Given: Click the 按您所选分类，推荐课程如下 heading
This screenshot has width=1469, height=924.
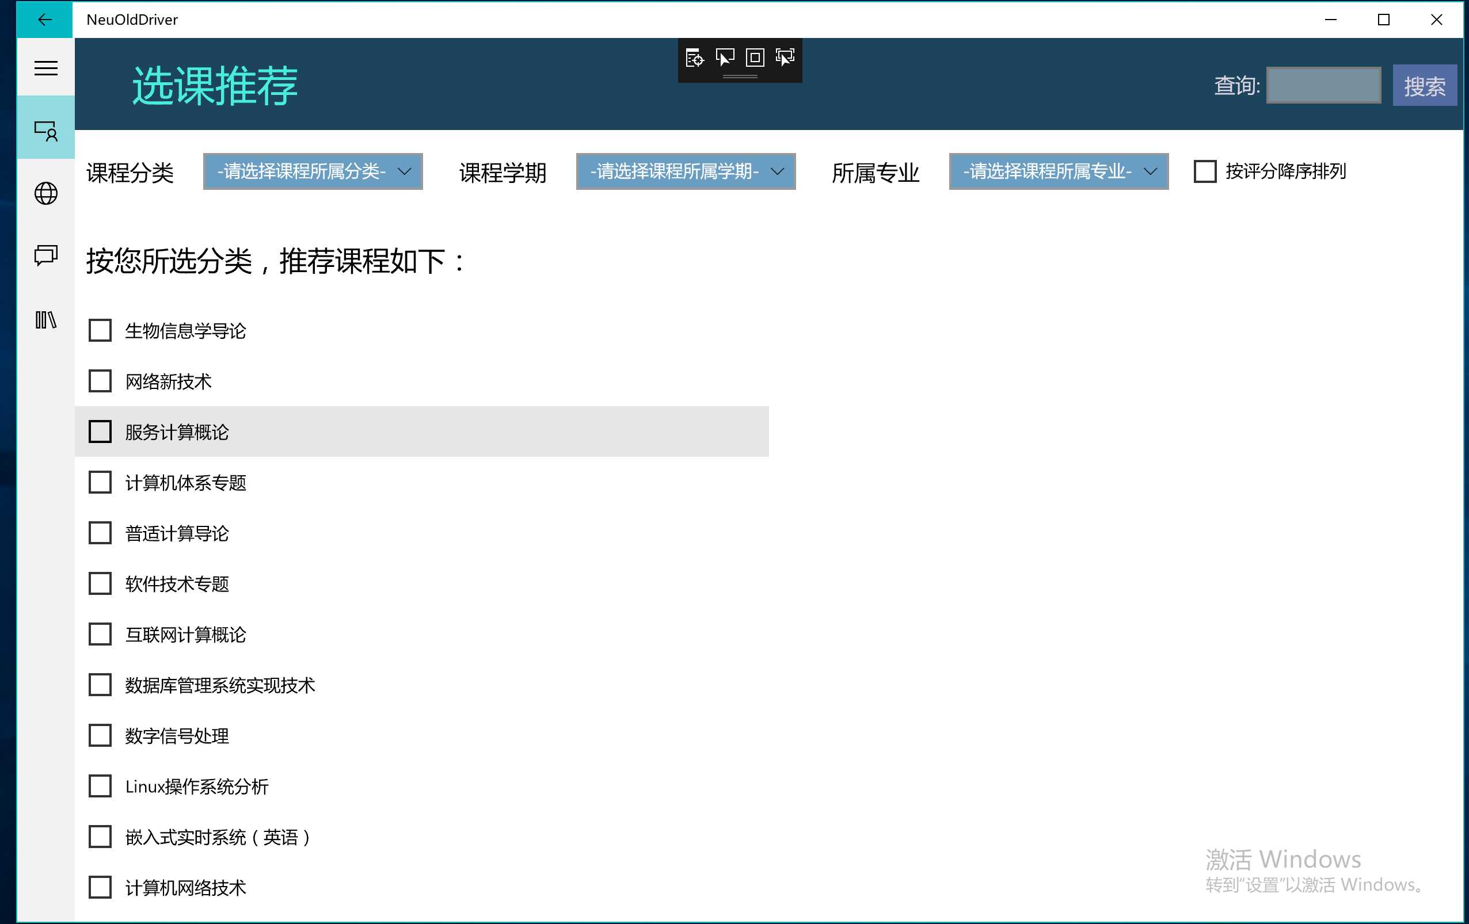Looking at the screenshot, I should click(x=276, y=261).
